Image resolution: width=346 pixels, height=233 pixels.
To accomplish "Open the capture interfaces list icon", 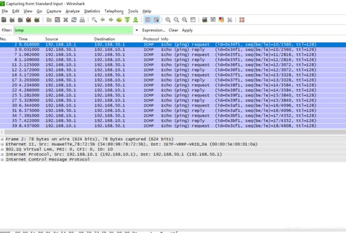I will pos(4,20).
